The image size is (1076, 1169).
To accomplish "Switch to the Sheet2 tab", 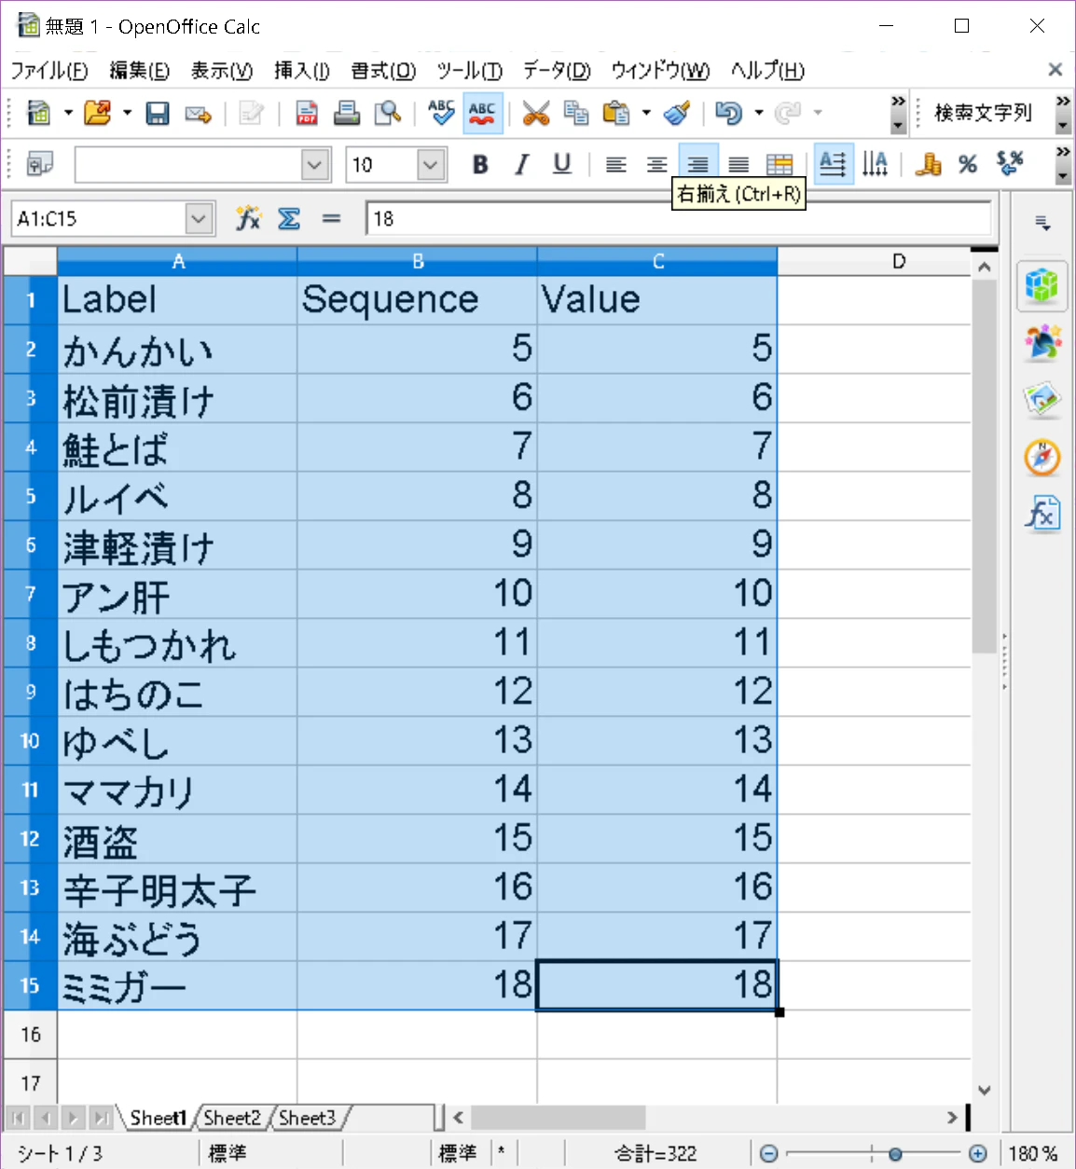I will coord(232,1118).
